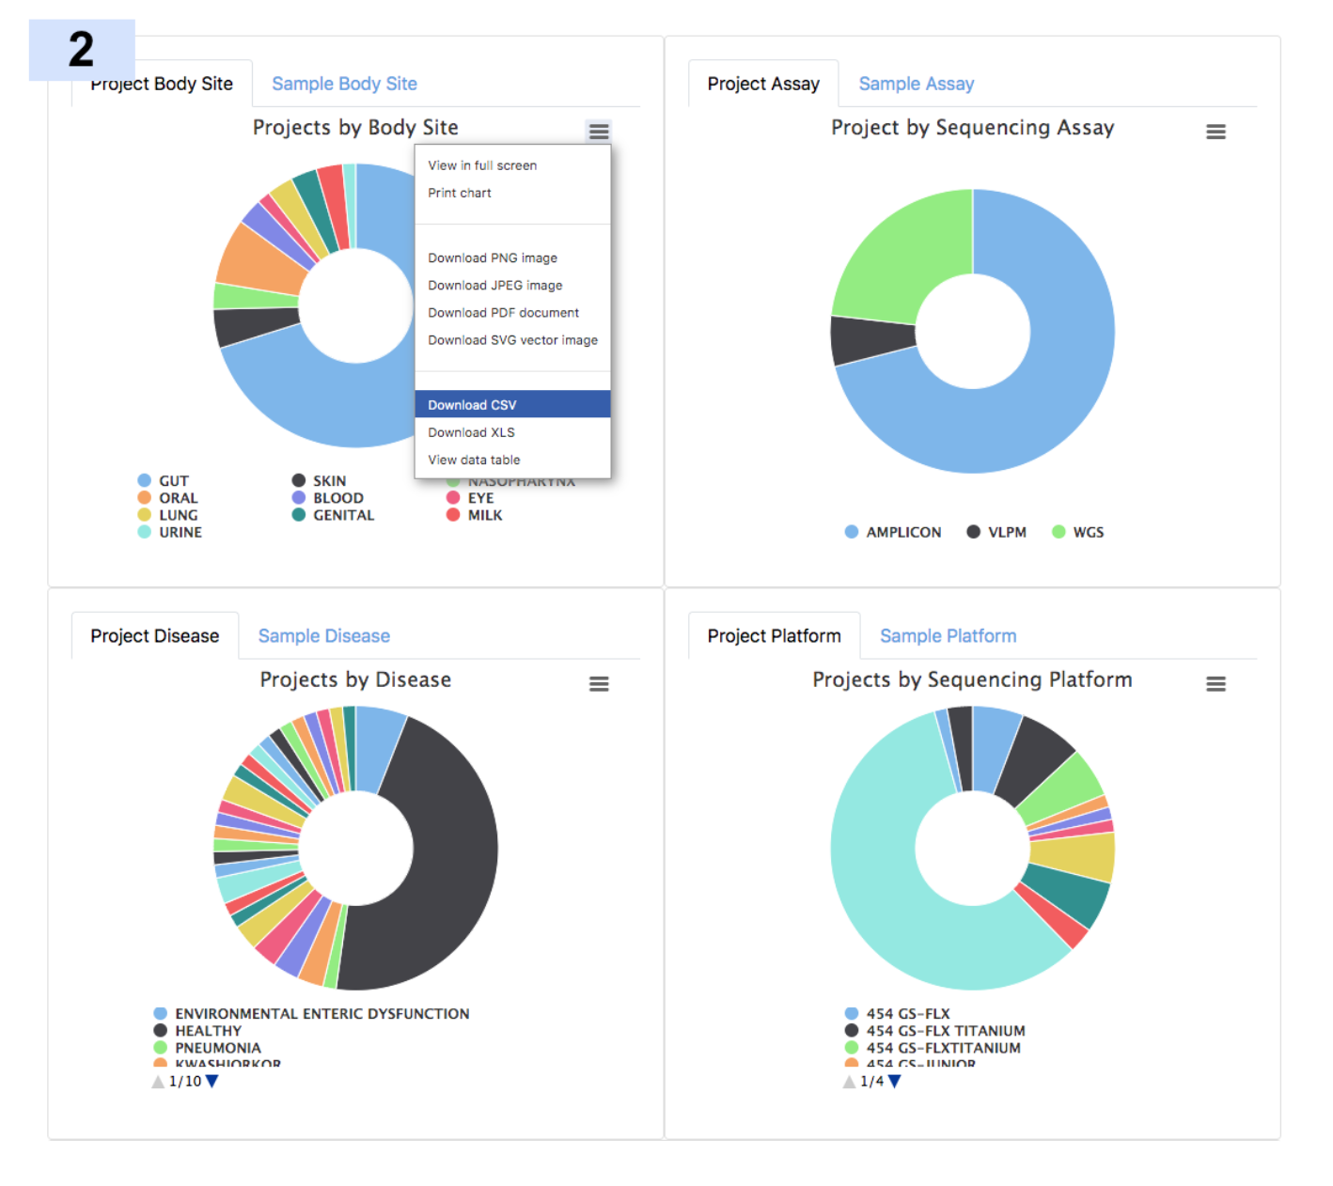Choose View in full screen
Image resolution: width=1333 pixels, height=1186 pixels.
tap(512, 165)
